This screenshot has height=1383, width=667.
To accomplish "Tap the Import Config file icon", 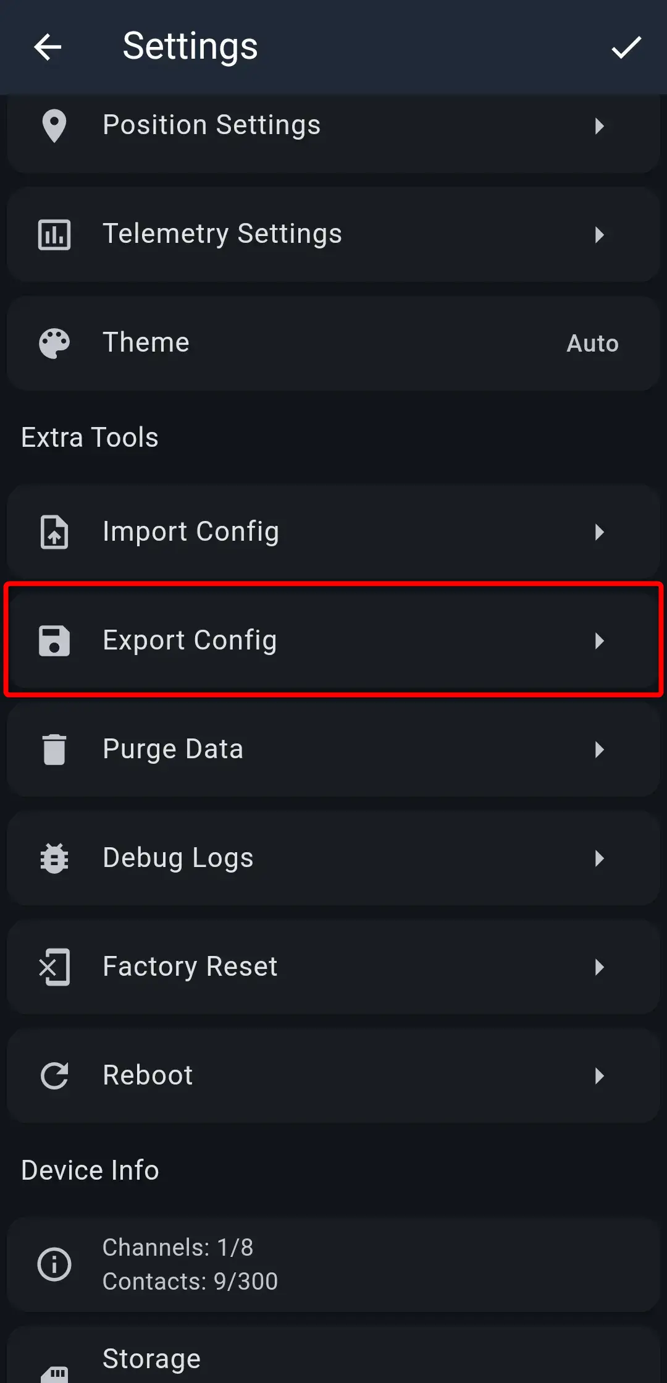I will [x=54, y=532].
